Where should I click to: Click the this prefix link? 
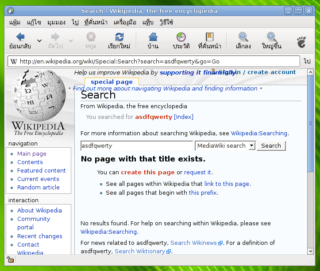(x=203, y=192)
